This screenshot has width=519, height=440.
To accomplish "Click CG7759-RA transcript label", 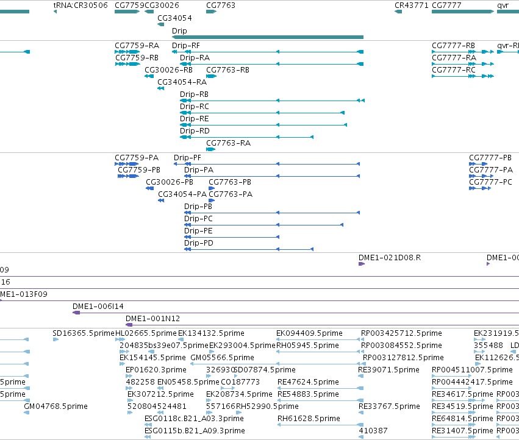I will [137, 45].
